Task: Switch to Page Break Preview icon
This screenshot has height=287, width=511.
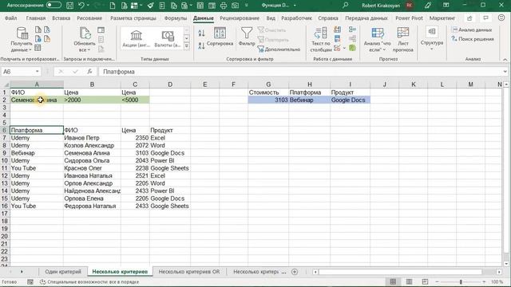Action: click(x=425, y=281)
